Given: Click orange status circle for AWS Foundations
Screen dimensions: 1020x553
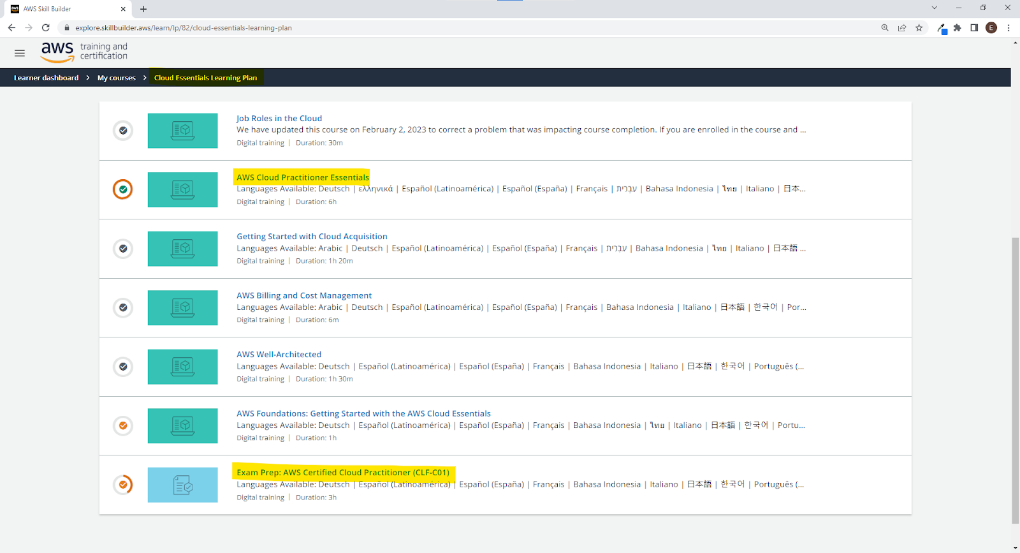Looking at the screenshot, I should click(x=123, y=425).
